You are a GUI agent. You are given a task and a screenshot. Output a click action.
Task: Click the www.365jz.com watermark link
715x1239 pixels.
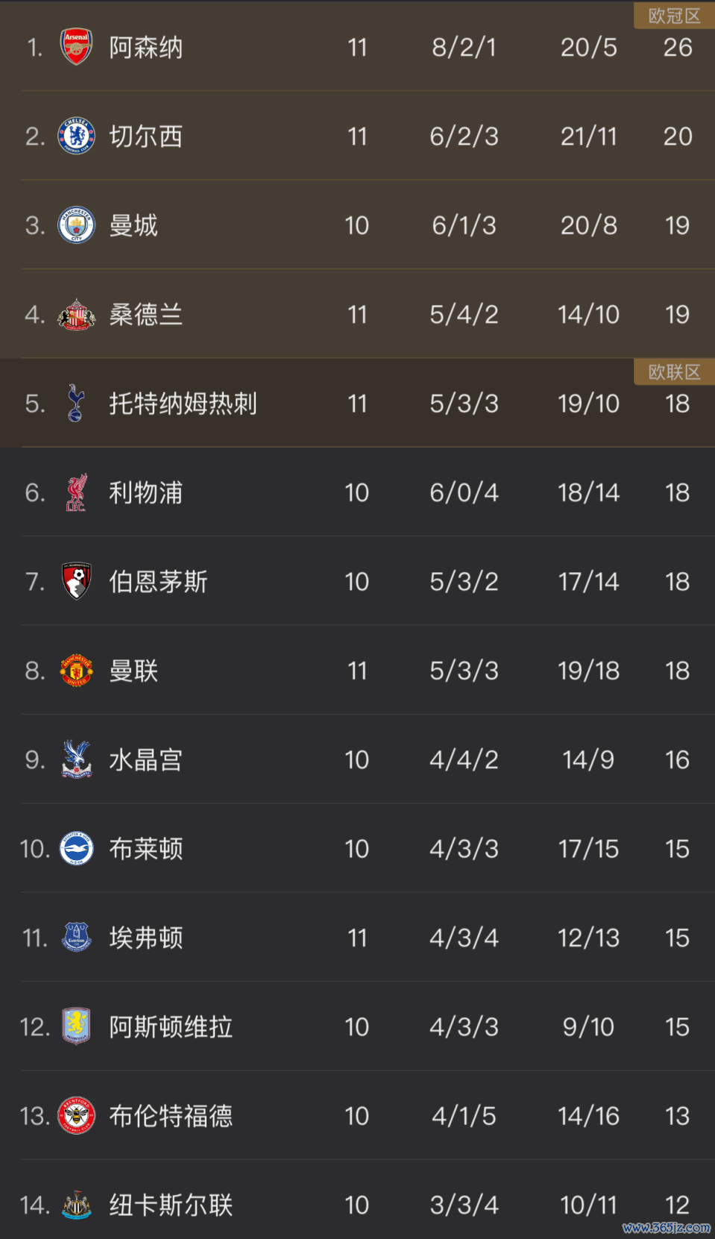(666, 1228)
